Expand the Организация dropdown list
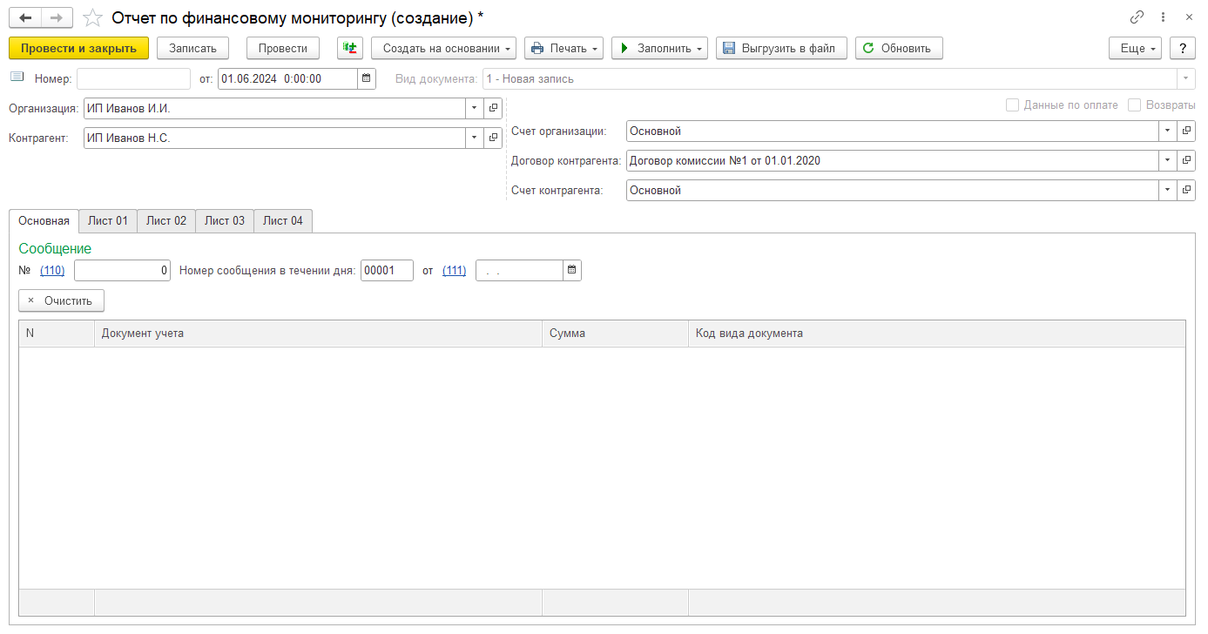Viewport: 1208px width, 634px height. click(x=475, y=108)
